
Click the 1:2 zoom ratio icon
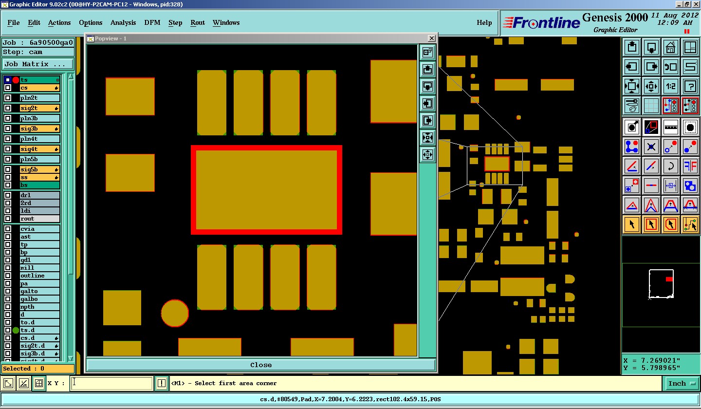[x=671, y=86]
